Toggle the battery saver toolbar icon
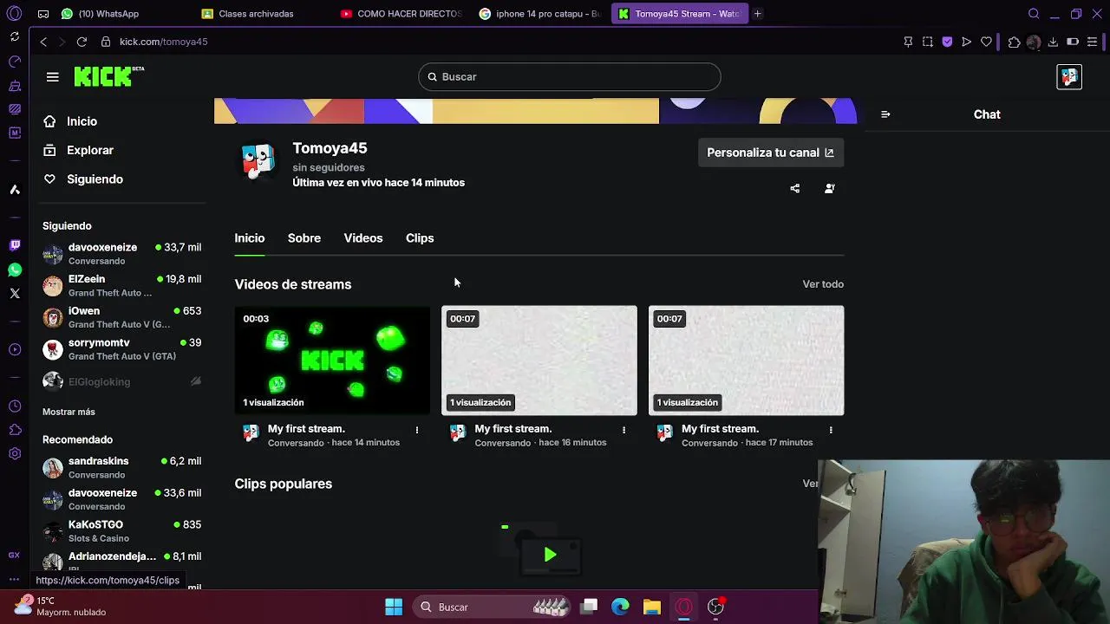Screen dimensions: 1110x624 click(1073, 42)
